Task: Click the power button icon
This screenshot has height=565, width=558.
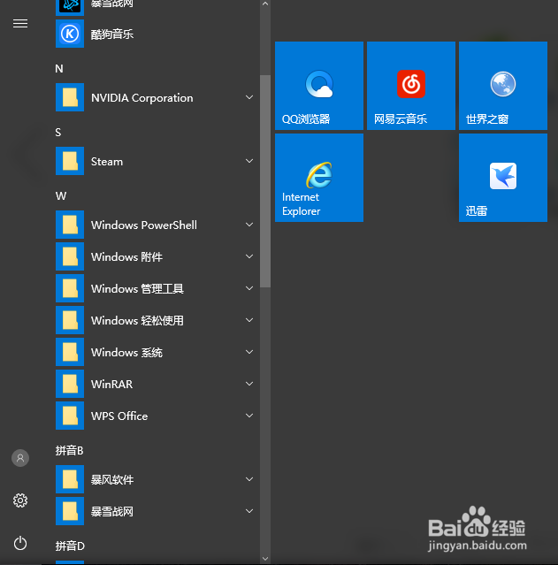Action: pyautogui.click(x=20, y=543)
